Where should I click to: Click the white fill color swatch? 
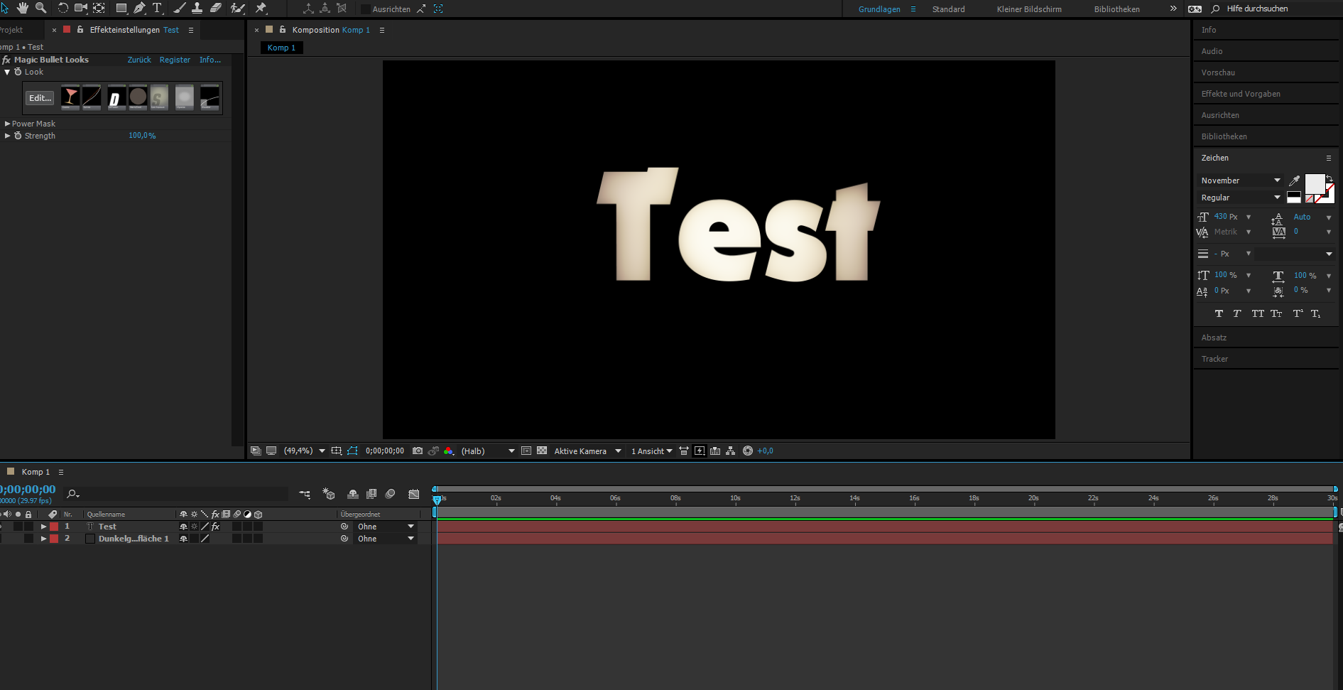(1315, 184)
